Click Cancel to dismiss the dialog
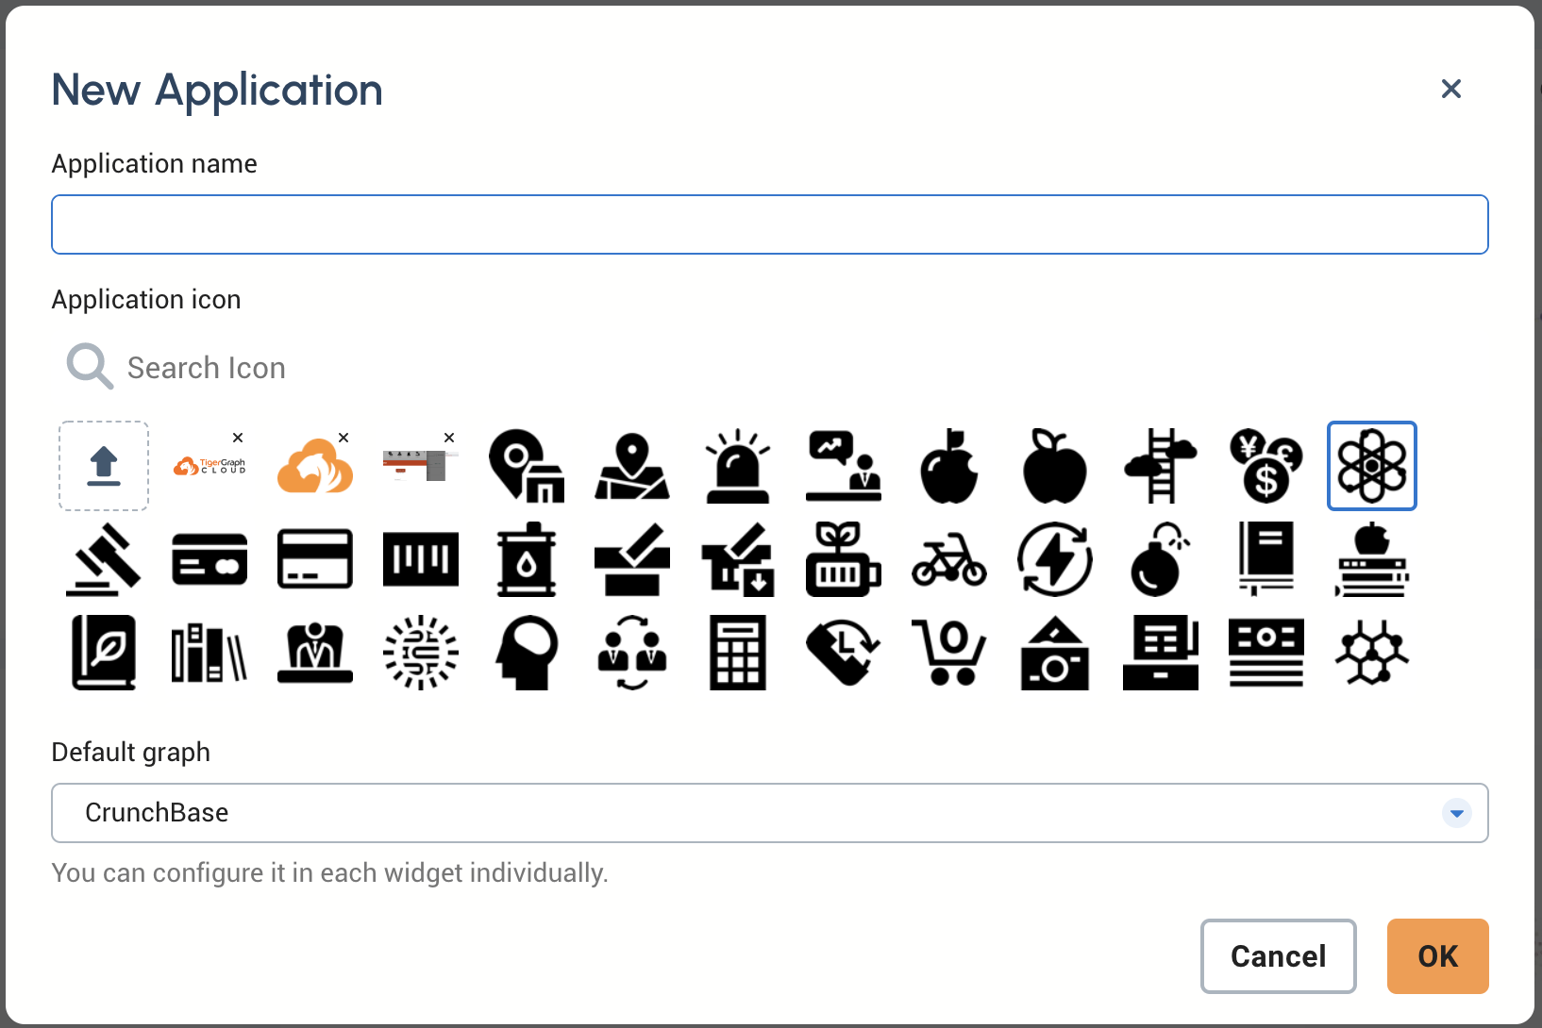 click(1278, 955)
